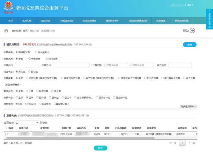Click the 查询 search button

189,44
